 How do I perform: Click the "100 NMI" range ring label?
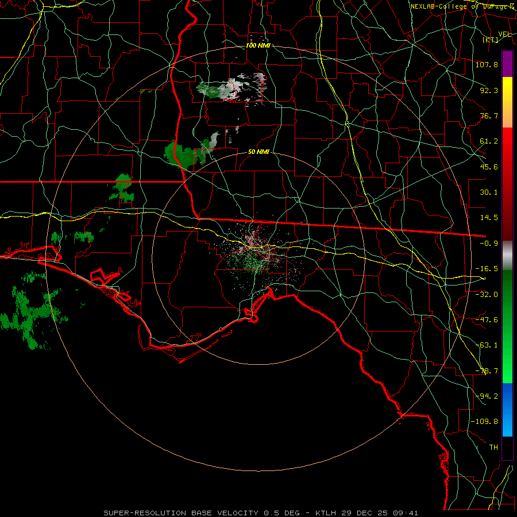[258, 45]
